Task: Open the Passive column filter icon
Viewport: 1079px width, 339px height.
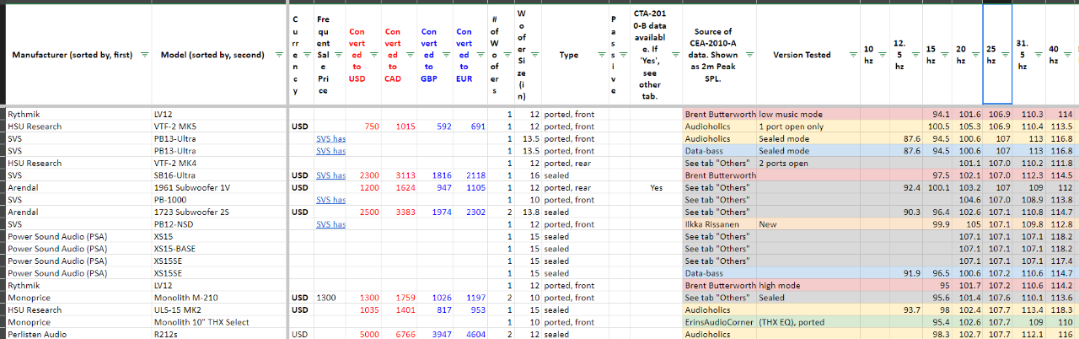Action: coord(622,55)
